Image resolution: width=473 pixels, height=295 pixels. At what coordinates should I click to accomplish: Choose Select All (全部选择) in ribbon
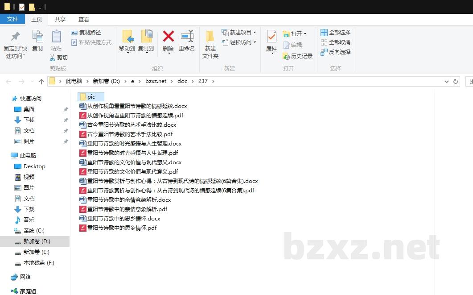[336, 33]
